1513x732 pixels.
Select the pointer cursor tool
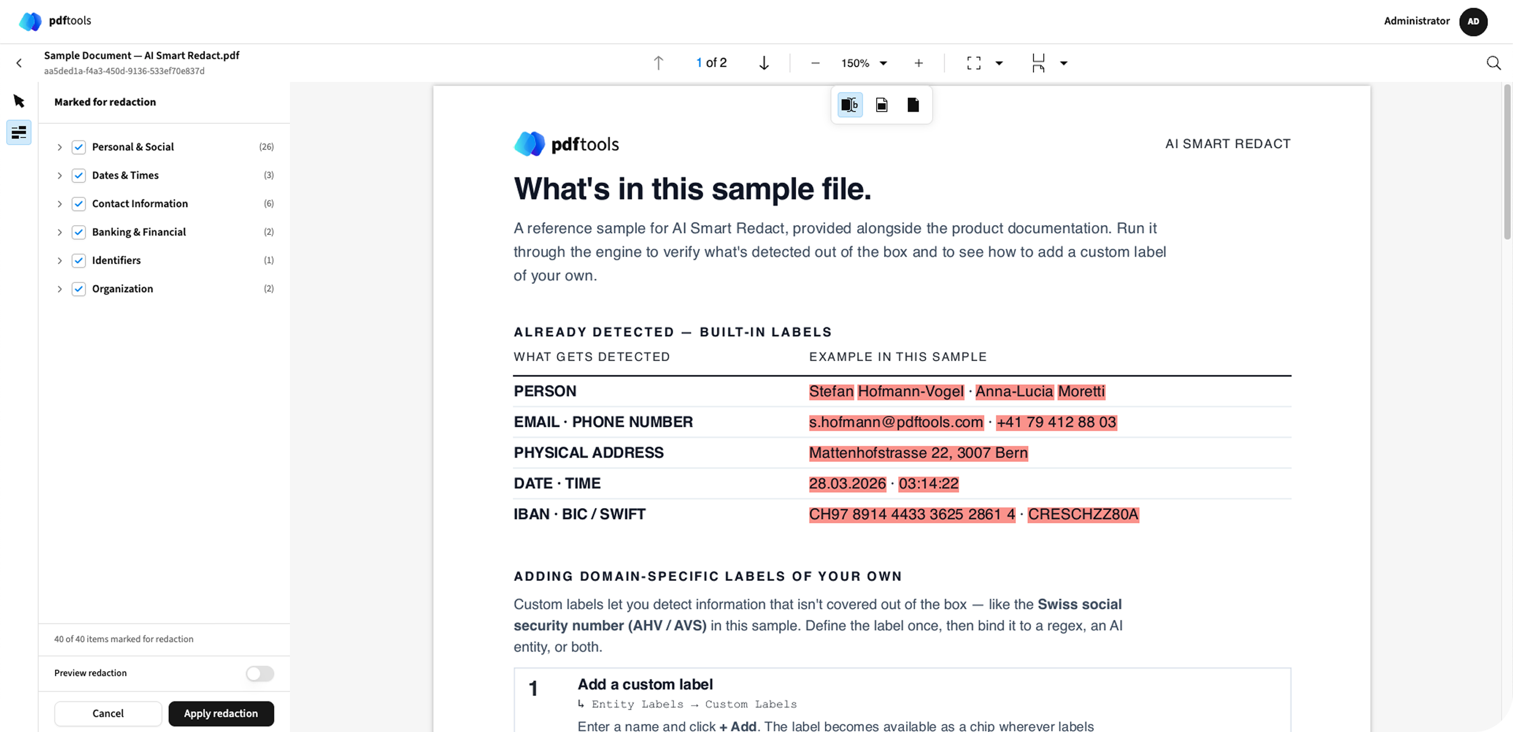coord(19,101)
